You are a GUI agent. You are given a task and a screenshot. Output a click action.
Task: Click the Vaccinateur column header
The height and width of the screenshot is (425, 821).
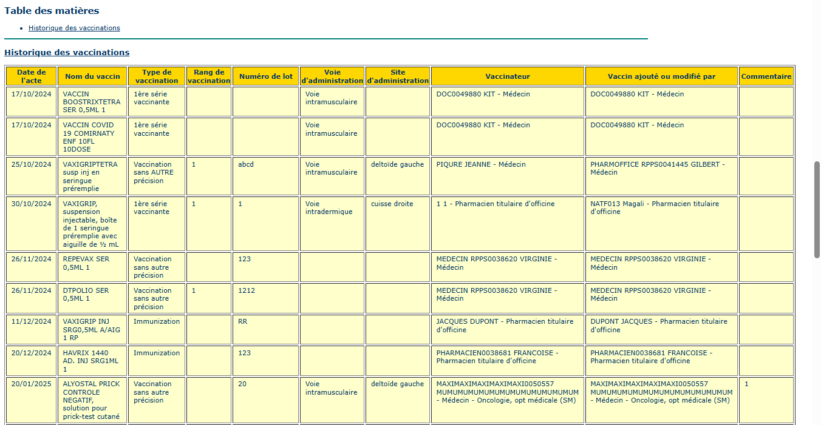tap(508, 76)
